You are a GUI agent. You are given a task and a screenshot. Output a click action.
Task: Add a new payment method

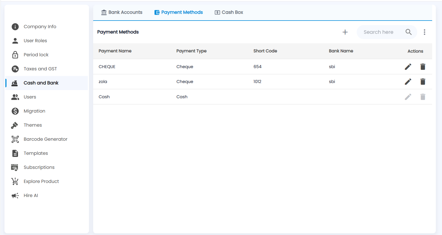pos(345,32)
